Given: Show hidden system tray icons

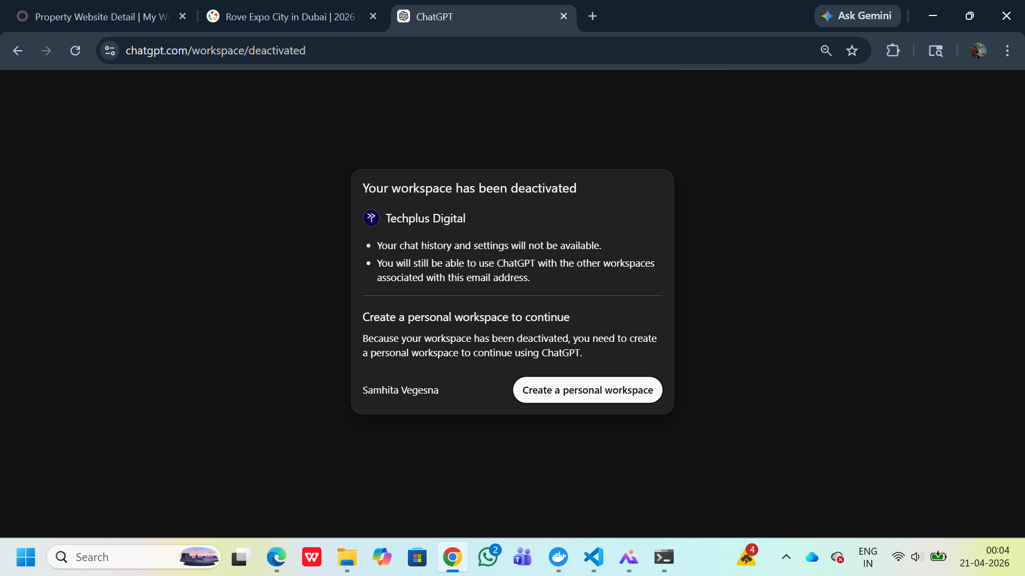Looking at the screenshot, I should (x=786, y=557).
